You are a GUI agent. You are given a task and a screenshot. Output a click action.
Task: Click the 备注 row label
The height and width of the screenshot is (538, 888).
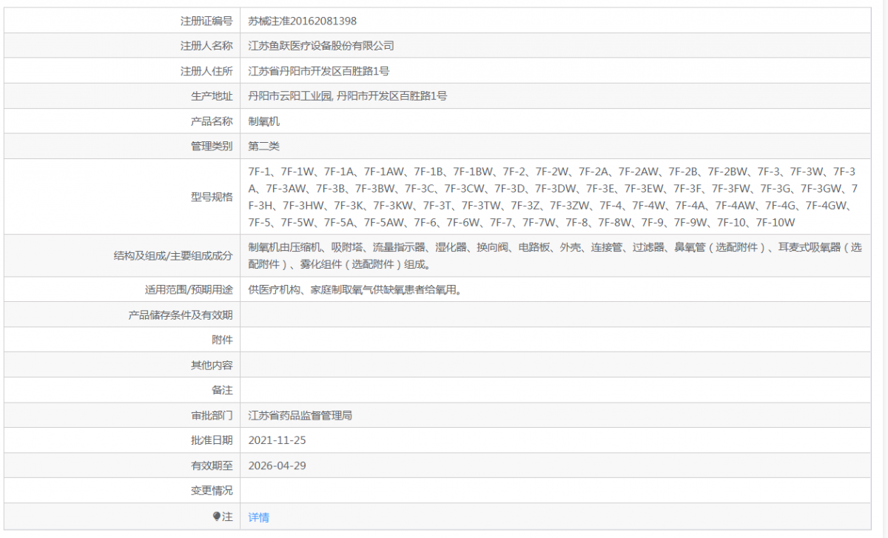pyautogui.click(x=222, y=390)
